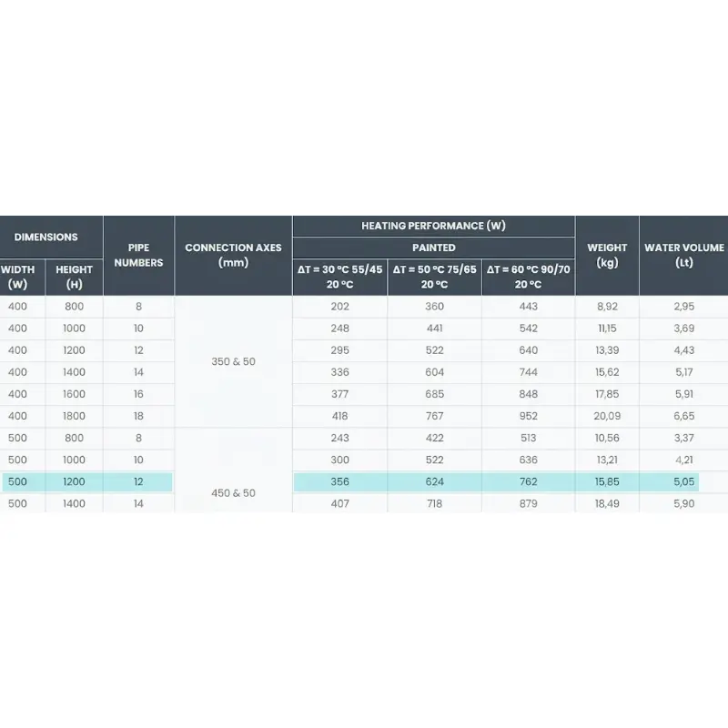
Task: Click the DIMENSIONS header cell
Action: [x=46, y=238]
